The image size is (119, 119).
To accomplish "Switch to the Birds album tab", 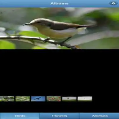I will tap(20, 116).
